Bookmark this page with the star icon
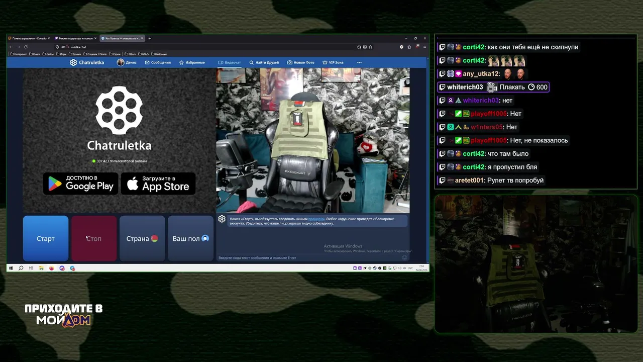 371,47
